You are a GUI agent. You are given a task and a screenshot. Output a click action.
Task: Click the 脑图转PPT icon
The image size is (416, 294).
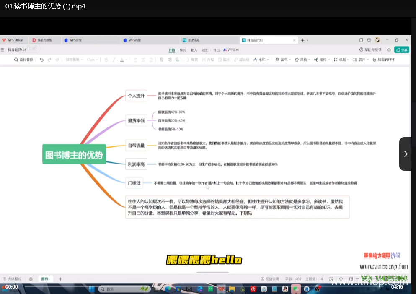(383, 60)
